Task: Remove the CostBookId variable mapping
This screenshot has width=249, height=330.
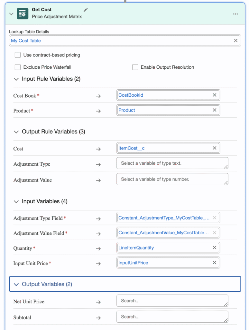Action: pos(215,95)
